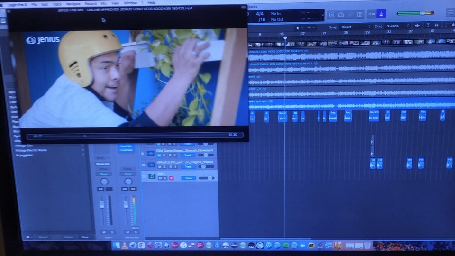The width and height of the screenshot is (455, 256).
Task: Click the Revert button in the library
Action: pos(43,237)
